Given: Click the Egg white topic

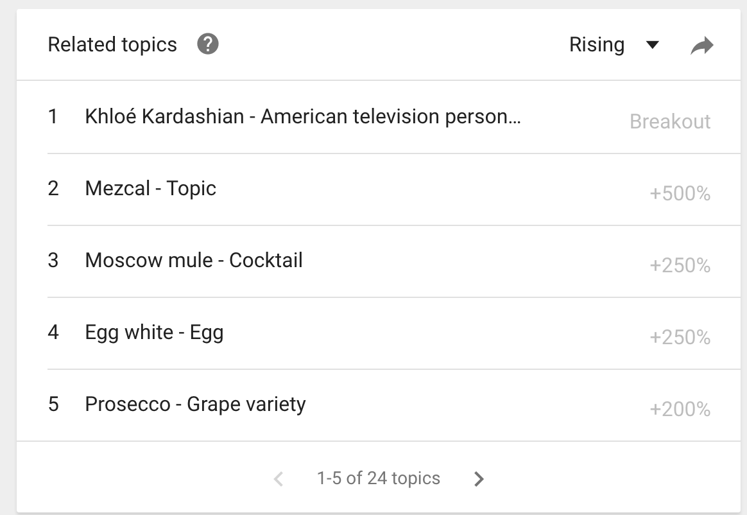Looking at the screenshot, I should click(x=154, y=333).
